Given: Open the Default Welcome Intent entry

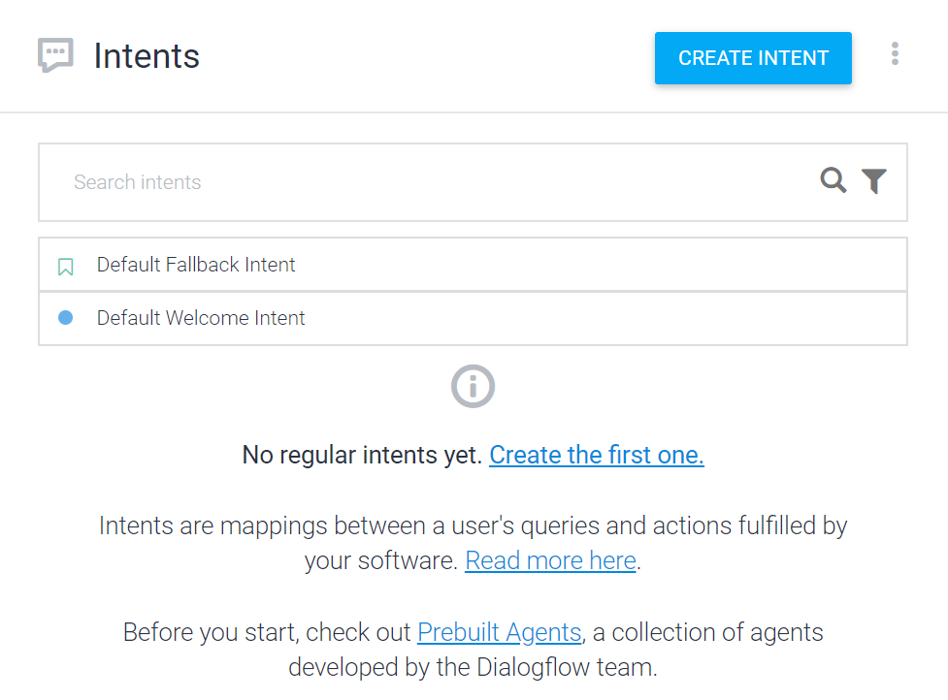Looking at the screenshot, I should coord(473,318).
